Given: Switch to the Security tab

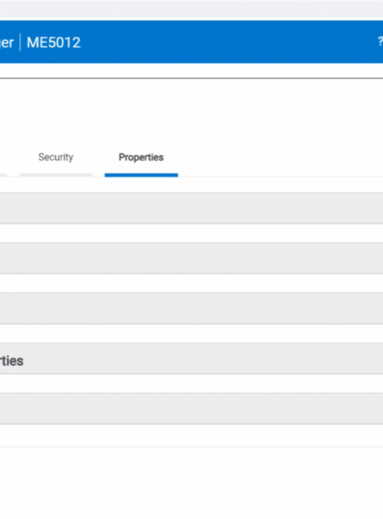Looking at the screenshot, I should pos(56,156).
